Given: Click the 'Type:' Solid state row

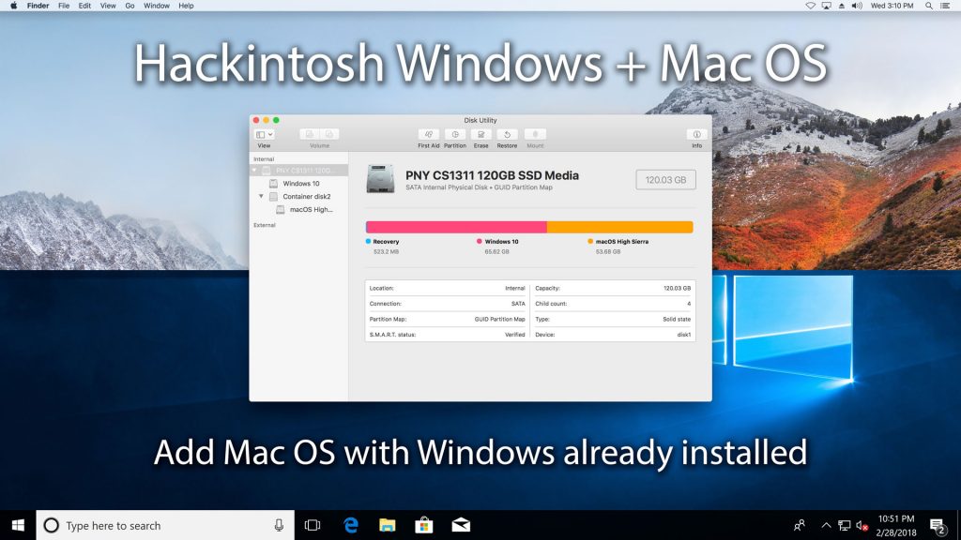Looking at the screenshot, I should tap(613, 319).
